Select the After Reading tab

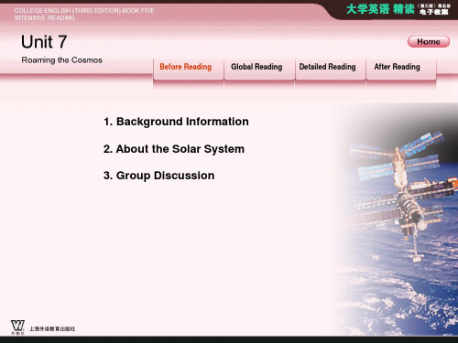(401, 70)
